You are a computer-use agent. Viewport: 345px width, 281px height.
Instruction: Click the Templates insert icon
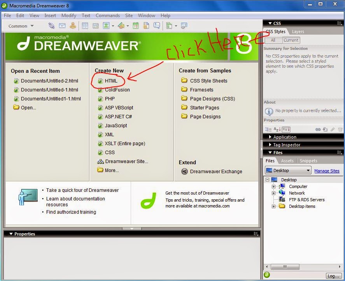pos(169,26)
